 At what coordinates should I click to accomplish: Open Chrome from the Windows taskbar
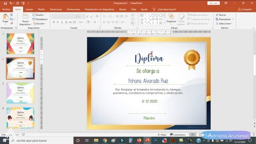pos(105,140)
